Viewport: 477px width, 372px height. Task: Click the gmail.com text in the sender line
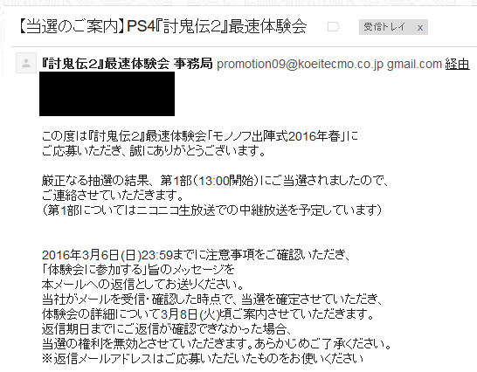(414, 64)
